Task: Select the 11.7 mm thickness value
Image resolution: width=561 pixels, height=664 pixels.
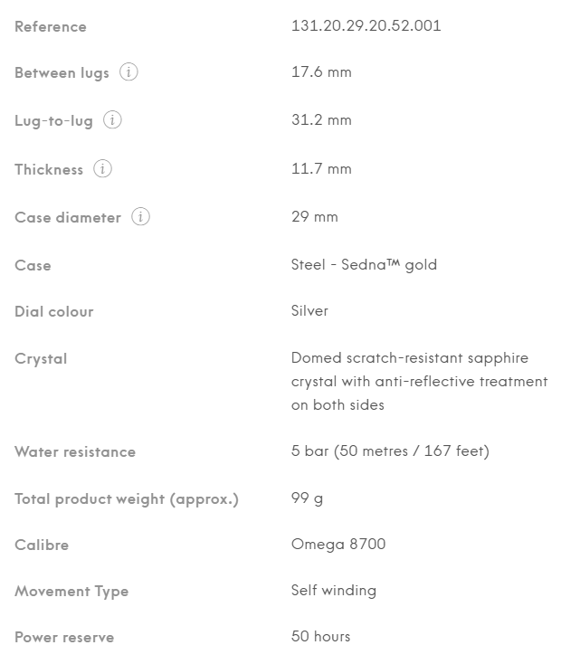Action: pyautogui.click(x=320, y=169)
